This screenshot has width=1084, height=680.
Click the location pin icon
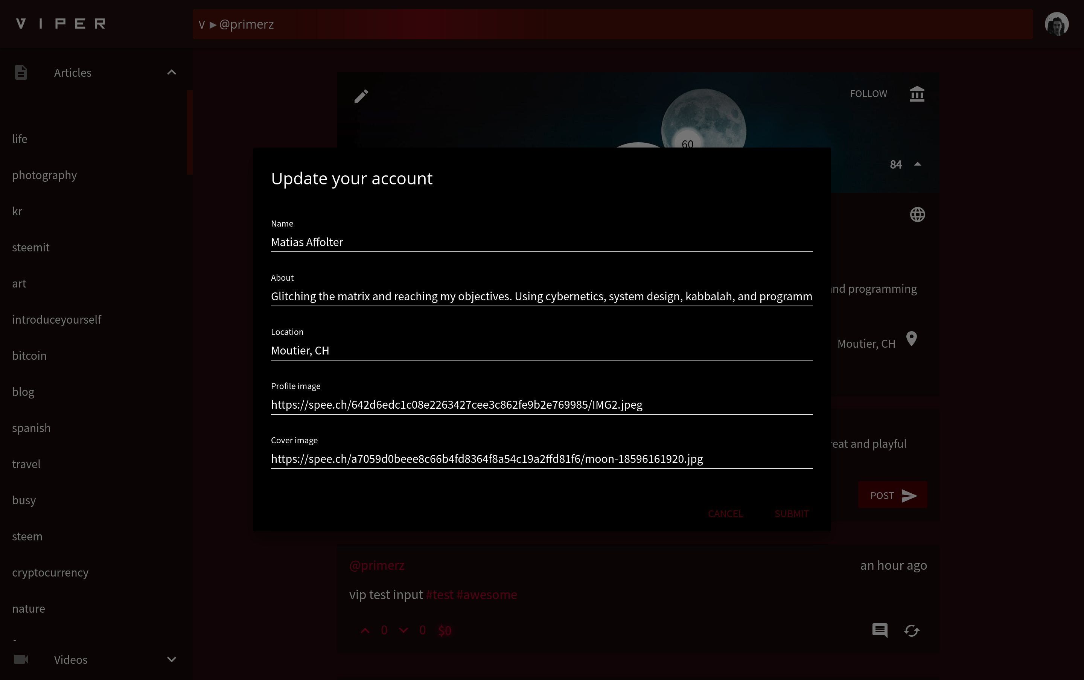coord(911,338)
